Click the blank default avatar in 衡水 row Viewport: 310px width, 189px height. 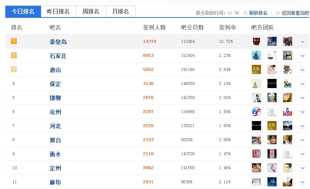288,154
